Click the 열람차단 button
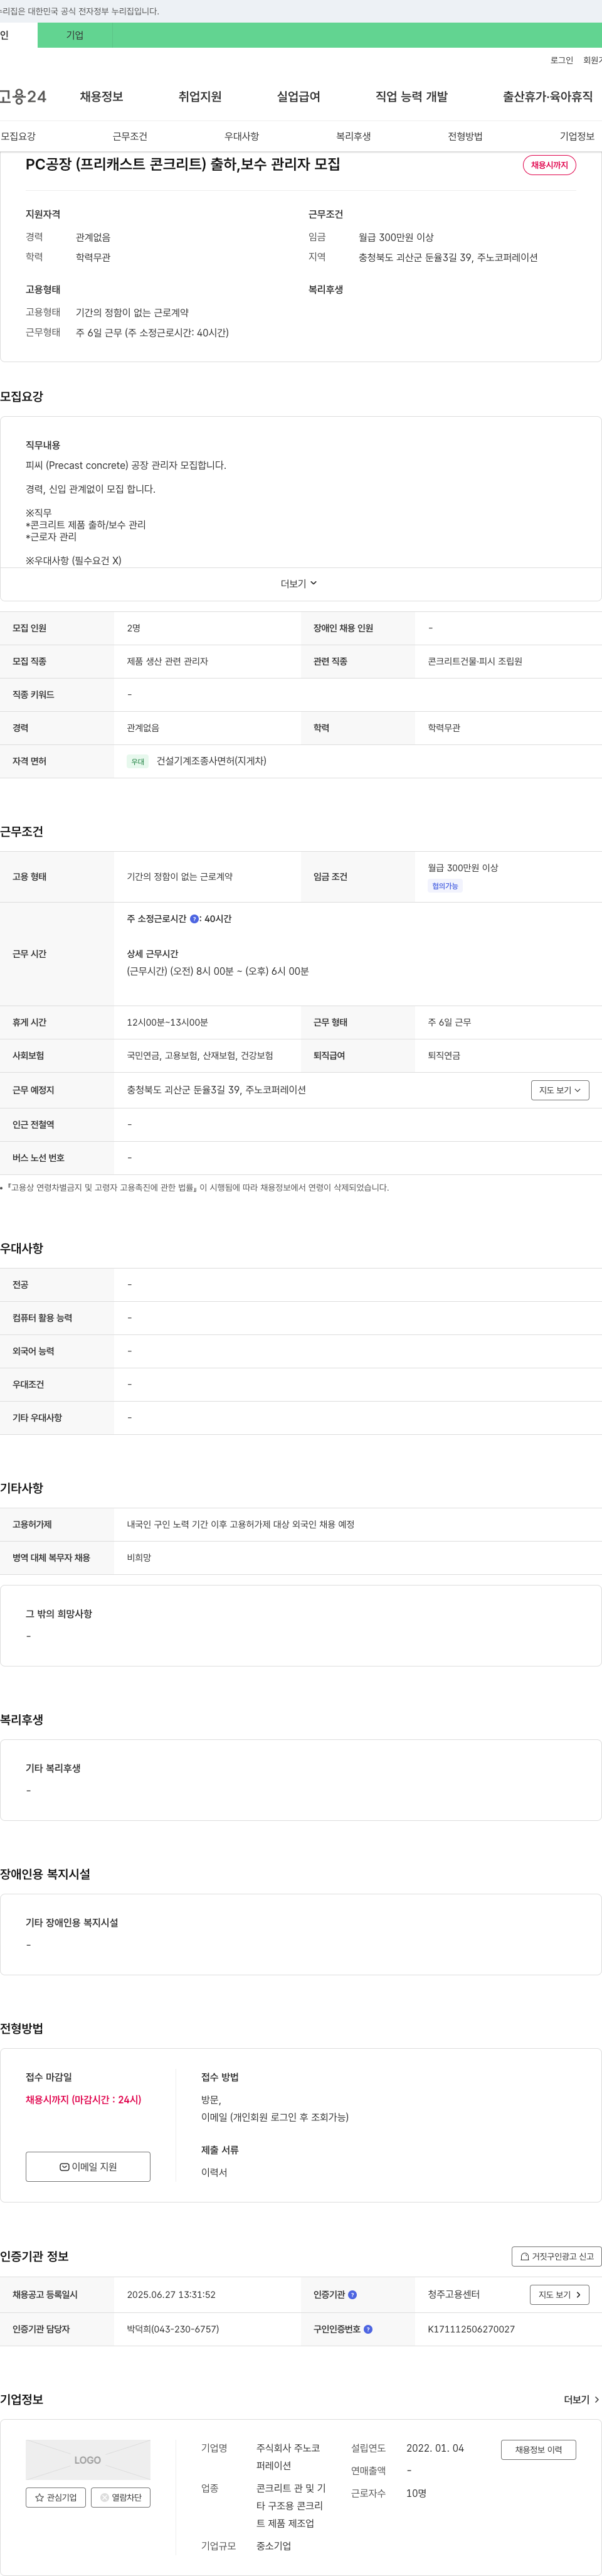The image size is (602, 2576). point(121,2497)
